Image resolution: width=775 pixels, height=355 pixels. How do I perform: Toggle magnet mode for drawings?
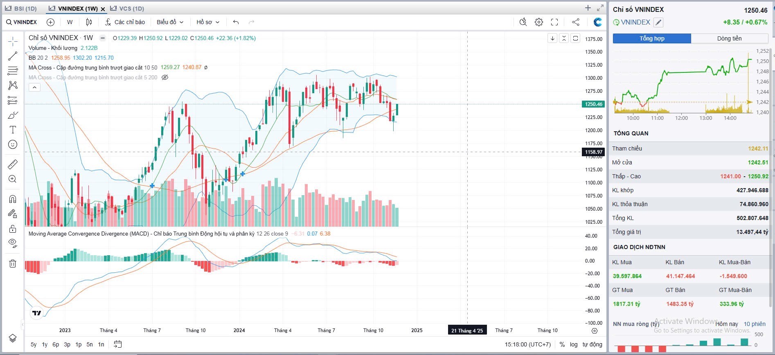pos(13,199)
